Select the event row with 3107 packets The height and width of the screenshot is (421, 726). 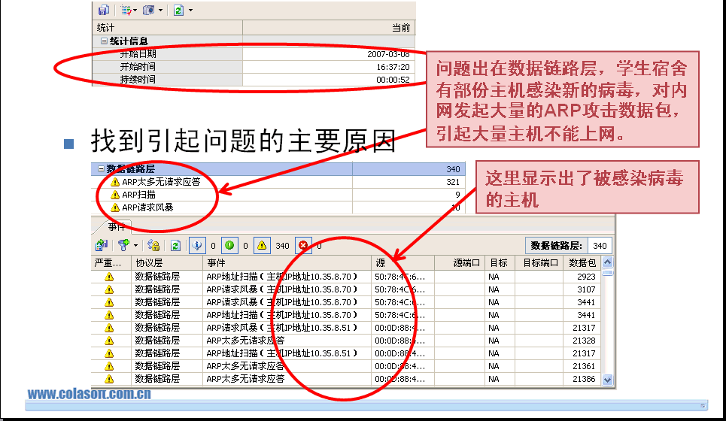point(346,289)
